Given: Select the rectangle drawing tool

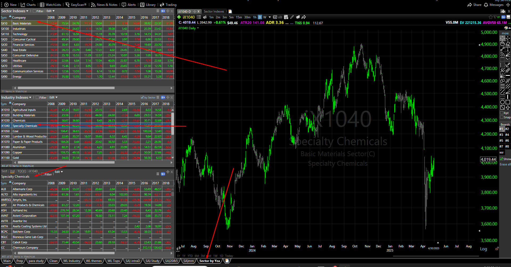Looking at the screenshot, I should point(508,102).
